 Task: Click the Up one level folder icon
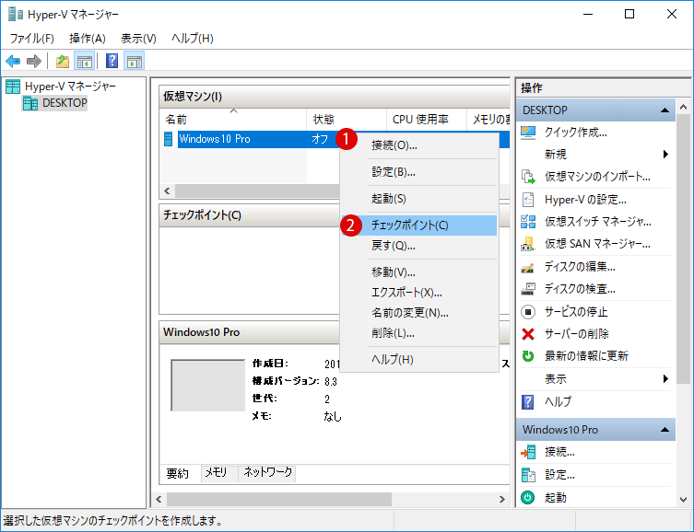[x=63, y=61]
